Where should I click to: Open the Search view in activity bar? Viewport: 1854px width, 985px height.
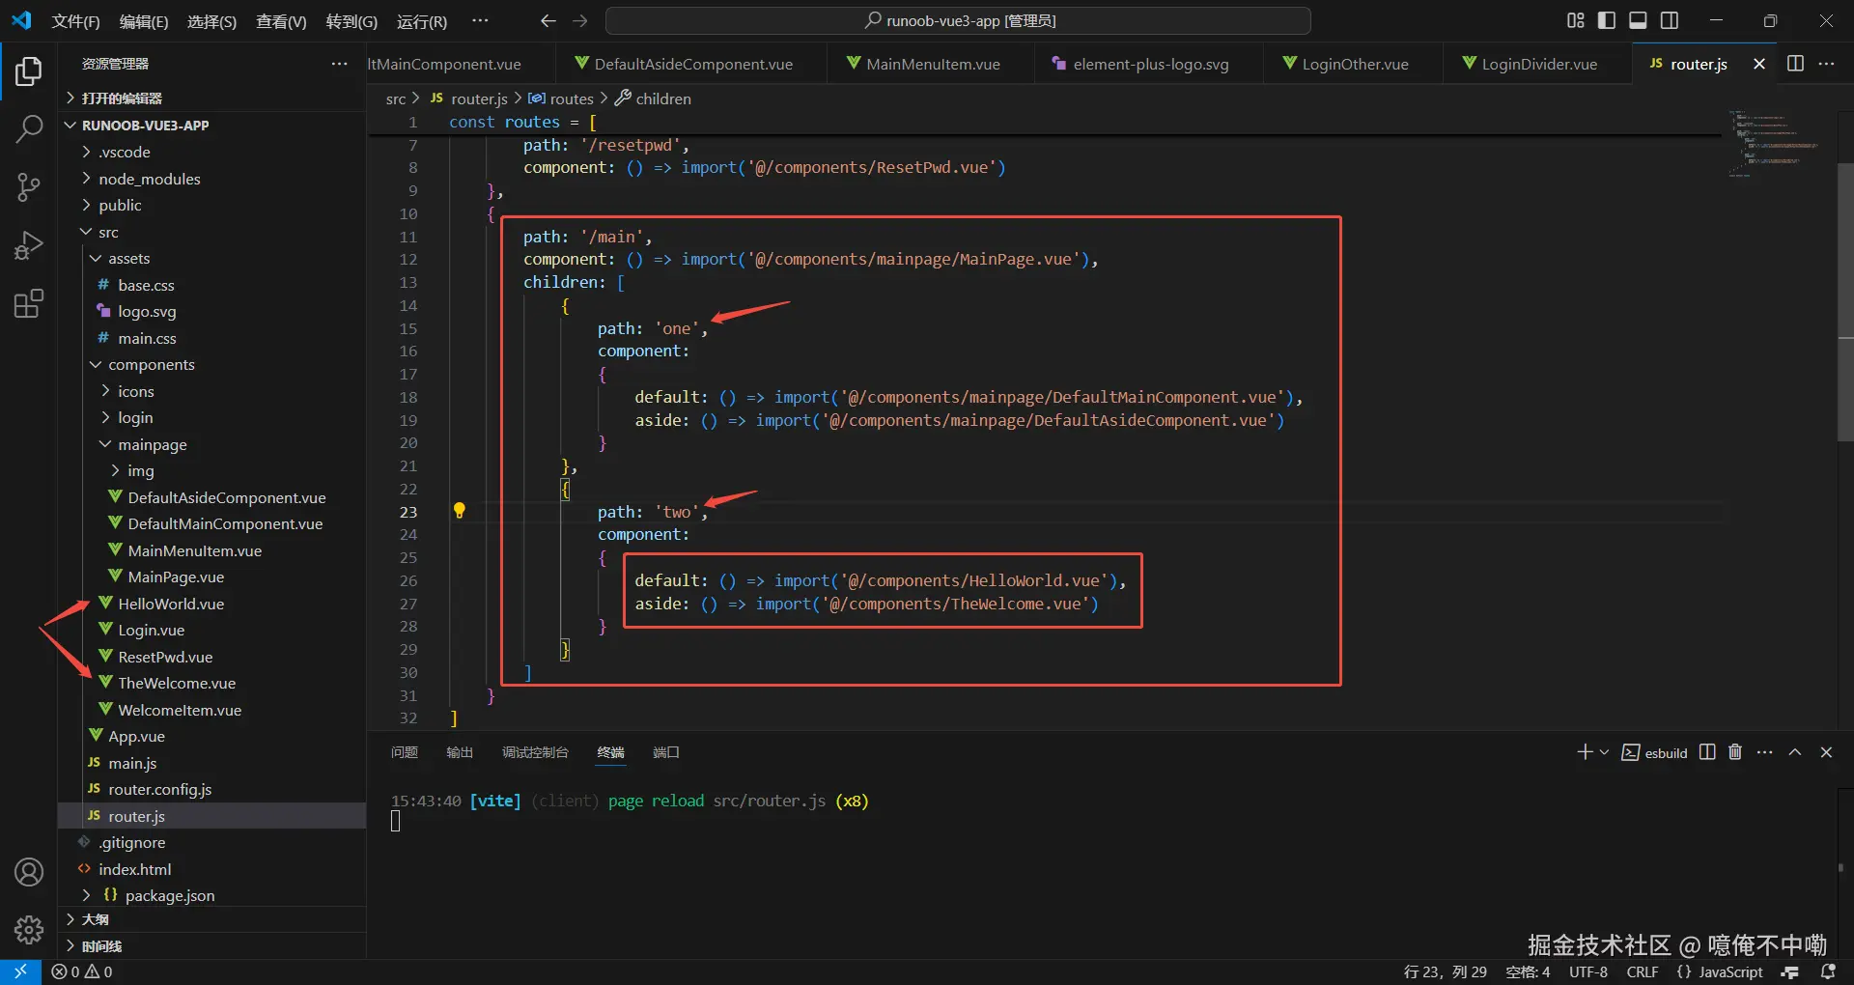click(x=29, y=128)
